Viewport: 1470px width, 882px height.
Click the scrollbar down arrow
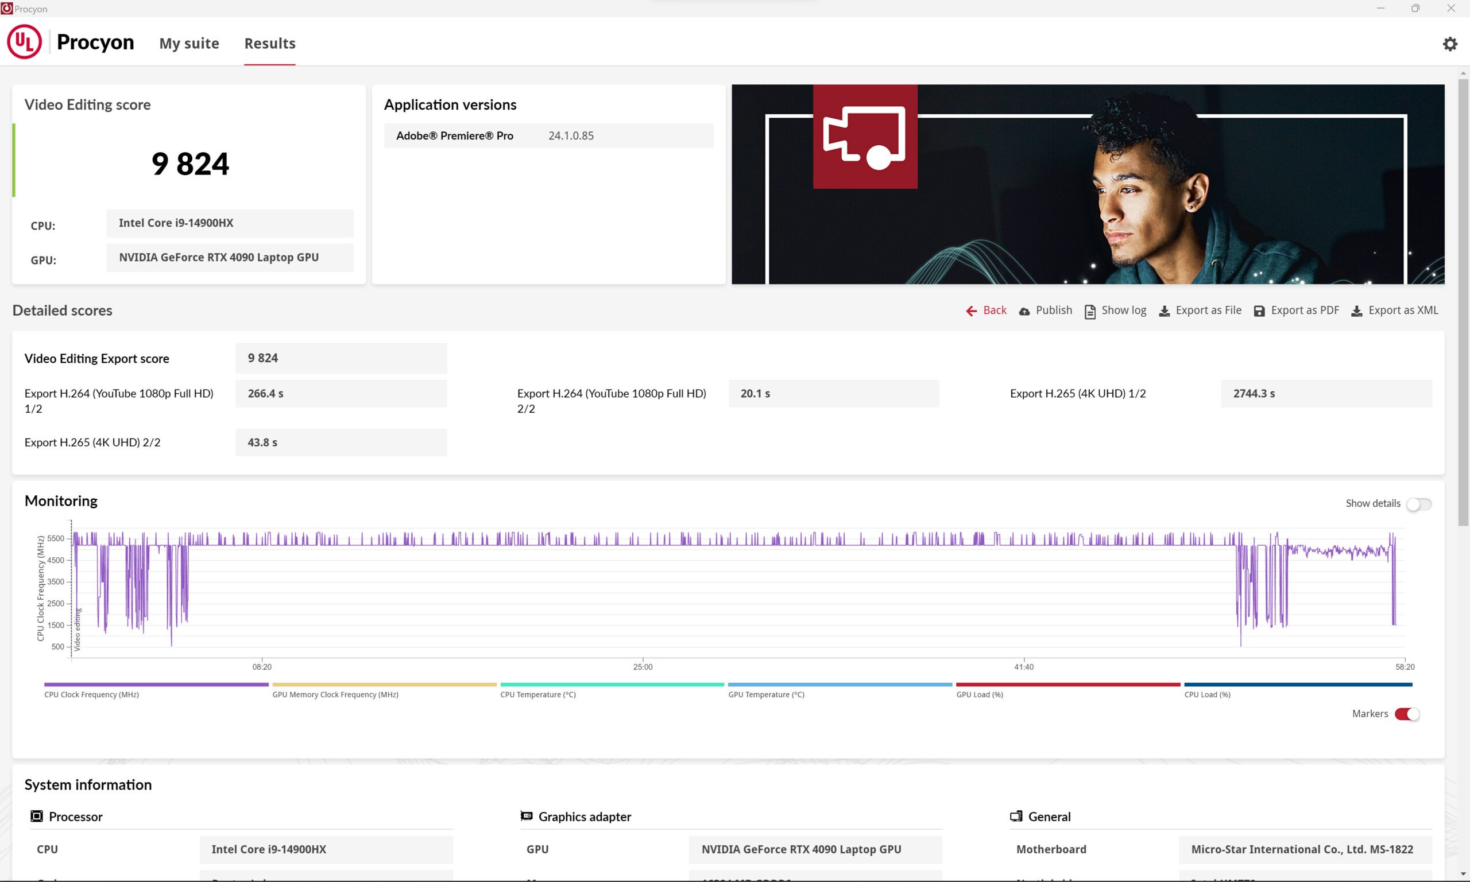1463,875
